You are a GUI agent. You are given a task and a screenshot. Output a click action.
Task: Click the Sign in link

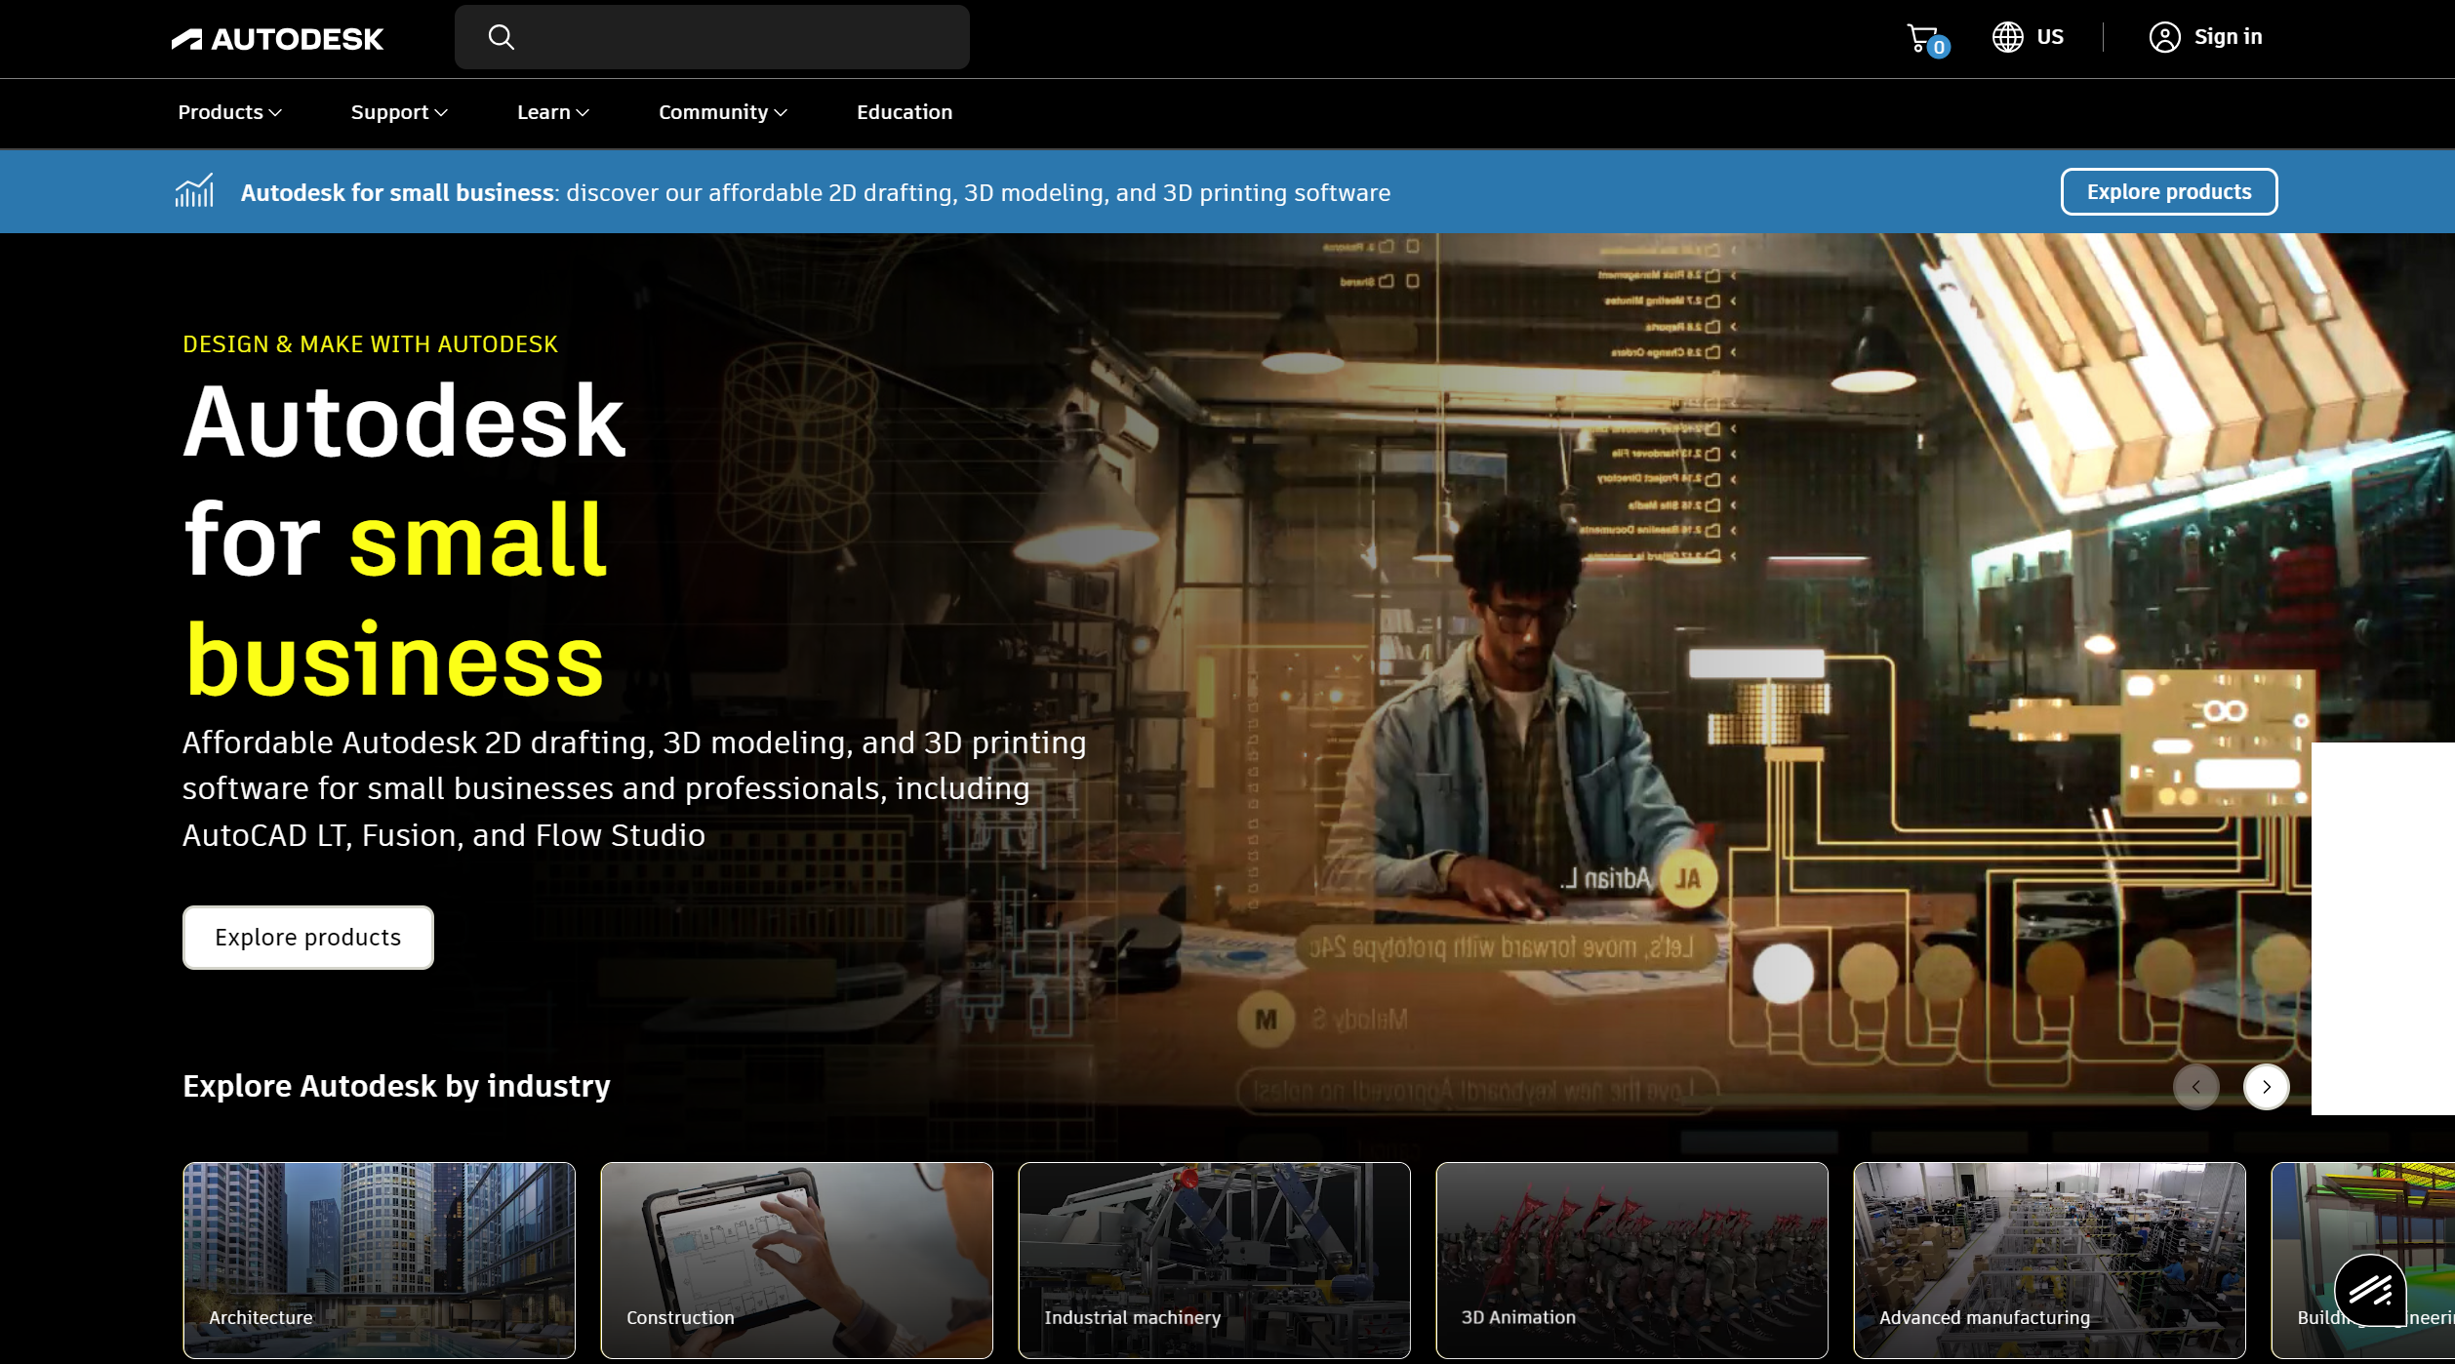[2228, 37]
